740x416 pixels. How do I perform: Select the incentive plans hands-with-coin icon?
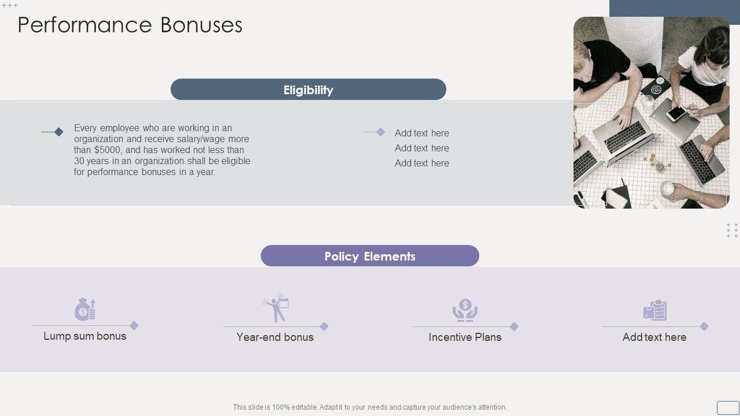(465, 310)
